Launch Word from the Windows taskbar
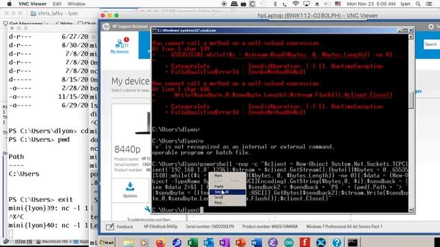Viewport: 440px width, 247px height. pyautogui.click(x=256, y=242)
